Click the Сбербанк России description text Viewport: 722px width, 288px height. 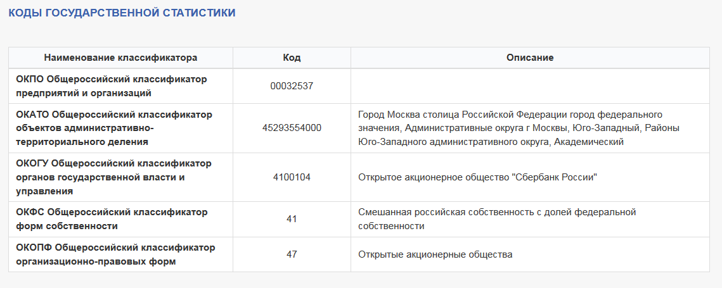click(x=477, y=177)
